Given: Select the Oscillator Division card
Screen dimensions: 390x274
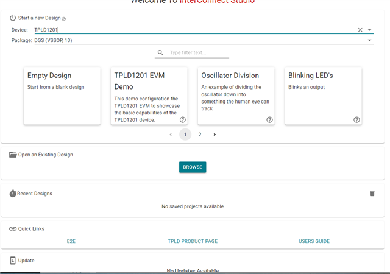Looking at the screenshot, I should click(x=236, y=96).
